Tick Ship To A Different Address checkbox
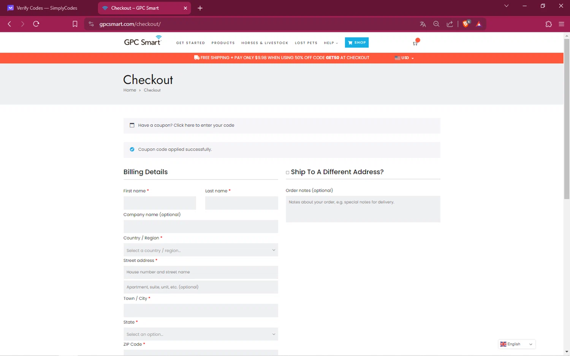 [x=288, y=173]
